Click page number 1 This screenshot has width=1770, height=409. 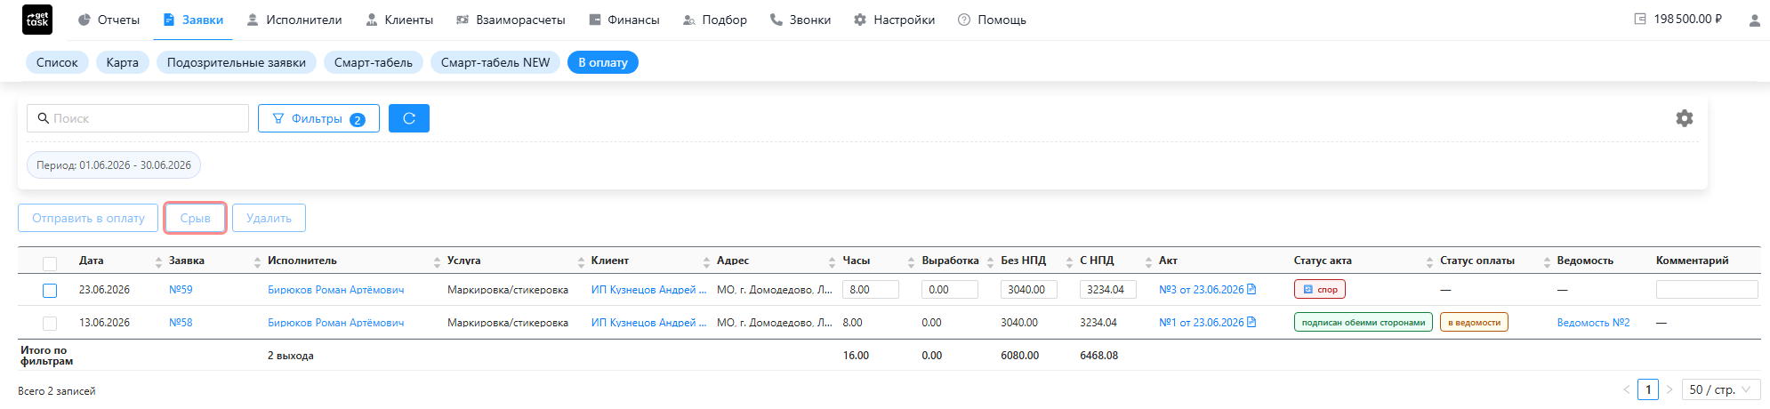pyautogui.click(x=1648, y=389)
